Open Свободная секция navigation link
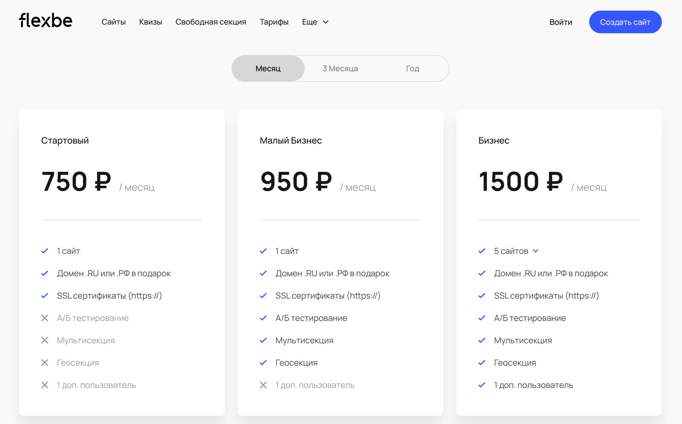The height and width of the screenshot is (424, 682). (211, 22)
